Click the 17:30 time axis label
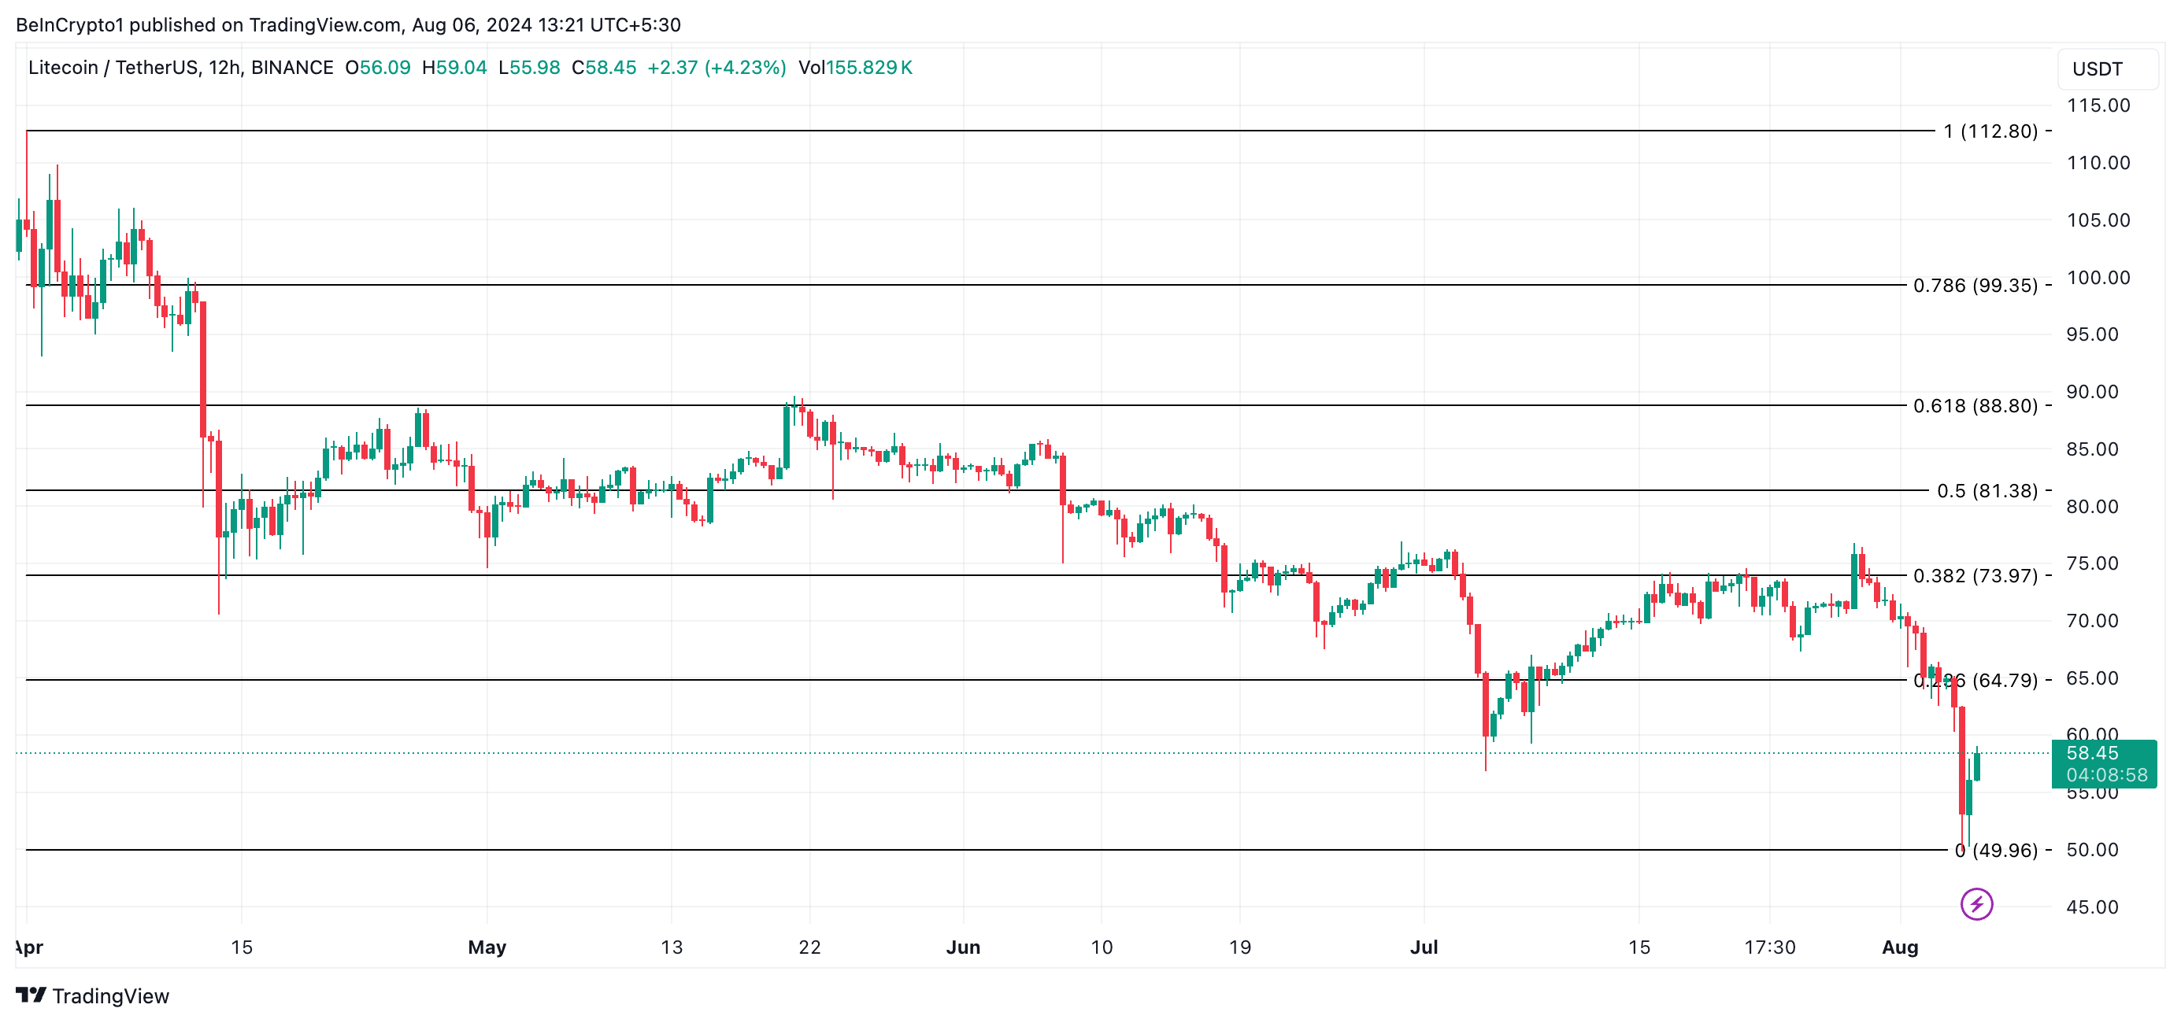This screenshot has height=1023, width=2181. click(x=1769, y=947)
